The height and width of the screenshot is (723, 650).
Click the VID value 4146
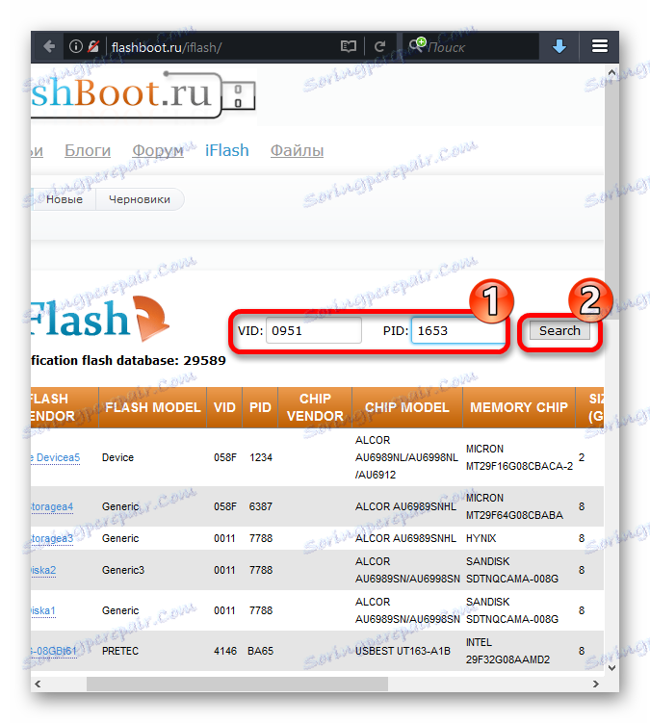coord(225,651)
